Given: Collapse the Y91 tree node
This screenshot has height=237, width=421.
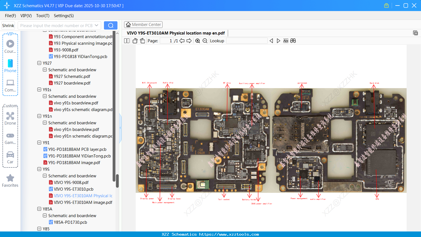Looking at the screenshot, I should [x=39, y=143].
